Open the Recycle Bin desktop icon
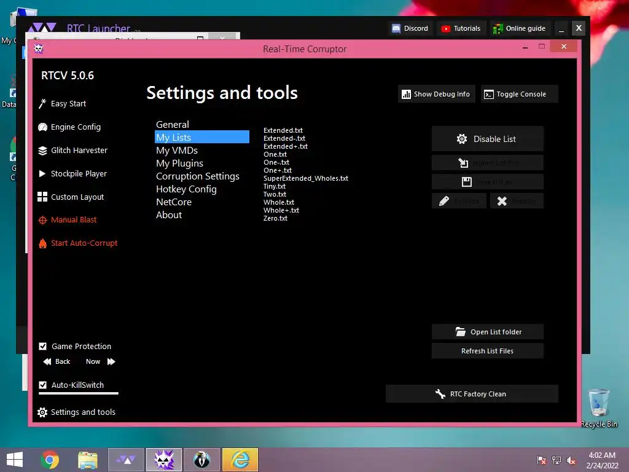The image size is (629, 472). 598,408
